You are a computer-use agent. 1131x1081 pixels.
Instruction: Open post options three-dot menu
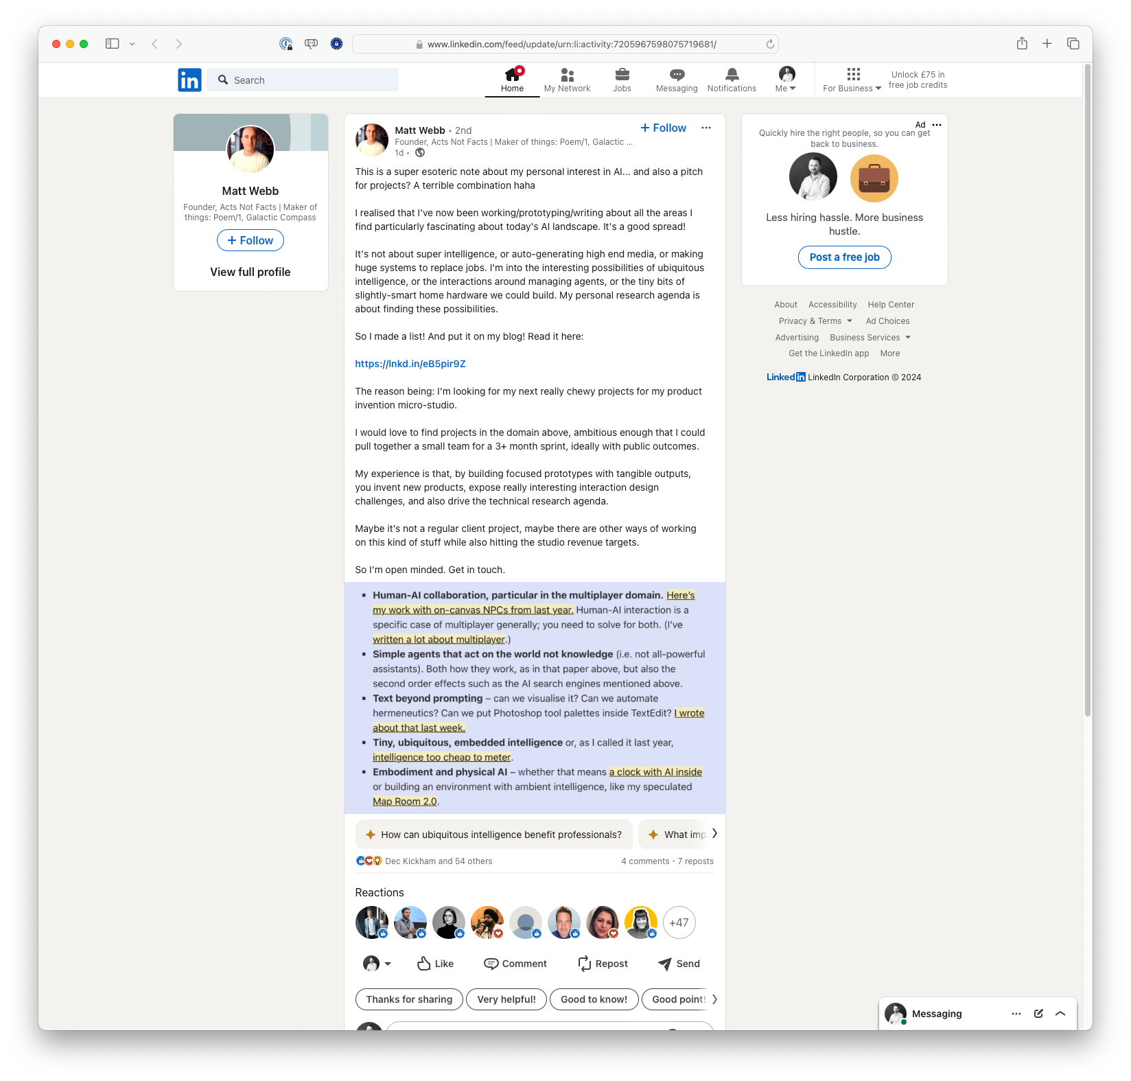coord(706,128)
